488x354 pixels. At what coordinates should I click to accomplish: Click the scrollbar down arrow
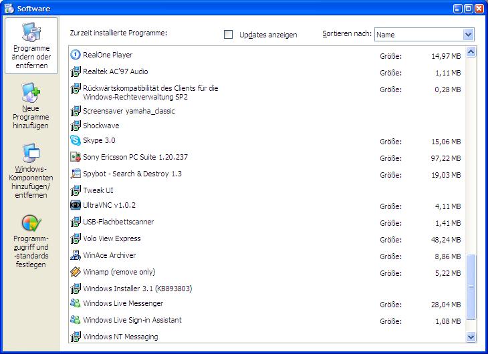[x=471, y=337]
